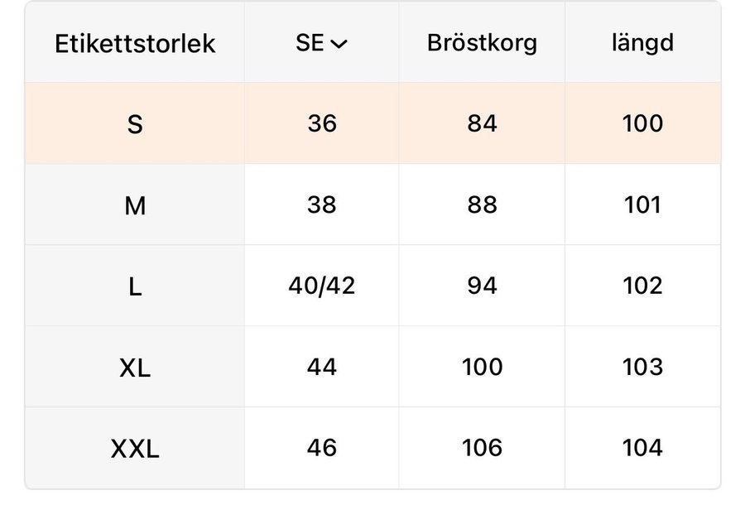Screen dimensions: 745x524
Task: Click chest measurement 94 cell
Action: [x=482, y=286]
